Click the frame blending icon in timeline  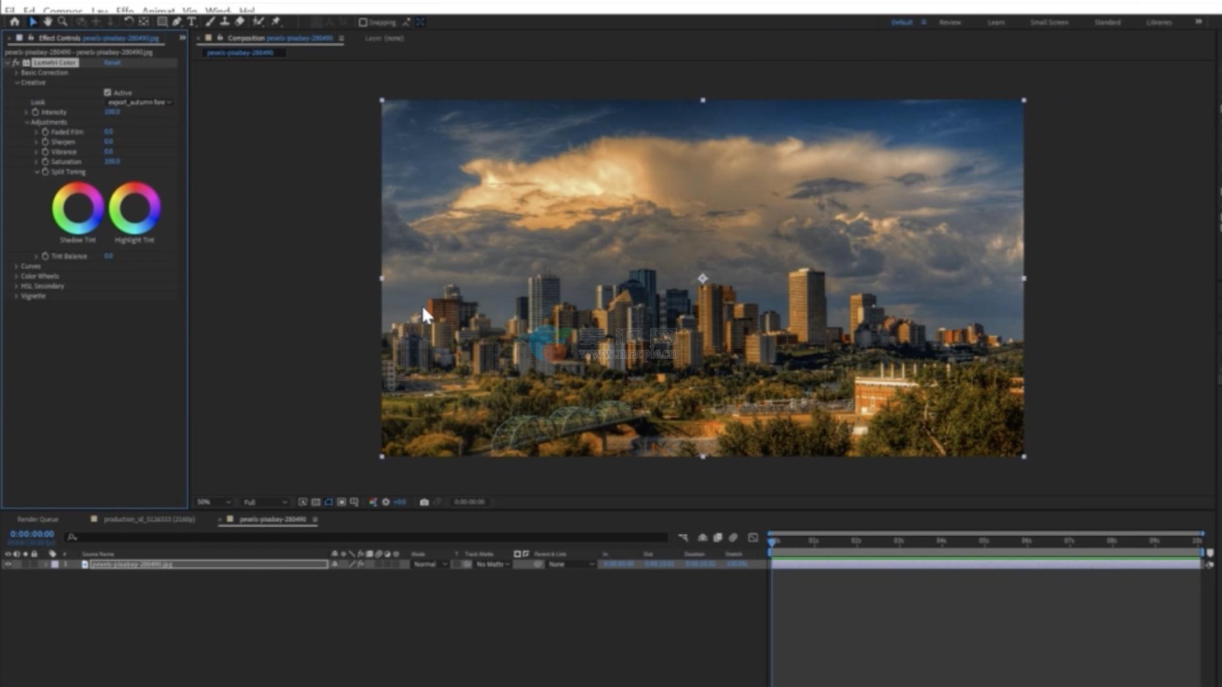pos(718,538)
